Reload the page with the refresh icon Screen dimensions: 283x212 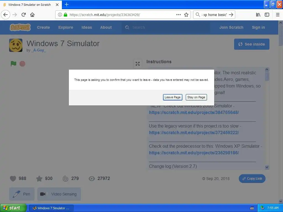(x=23, y=15)
